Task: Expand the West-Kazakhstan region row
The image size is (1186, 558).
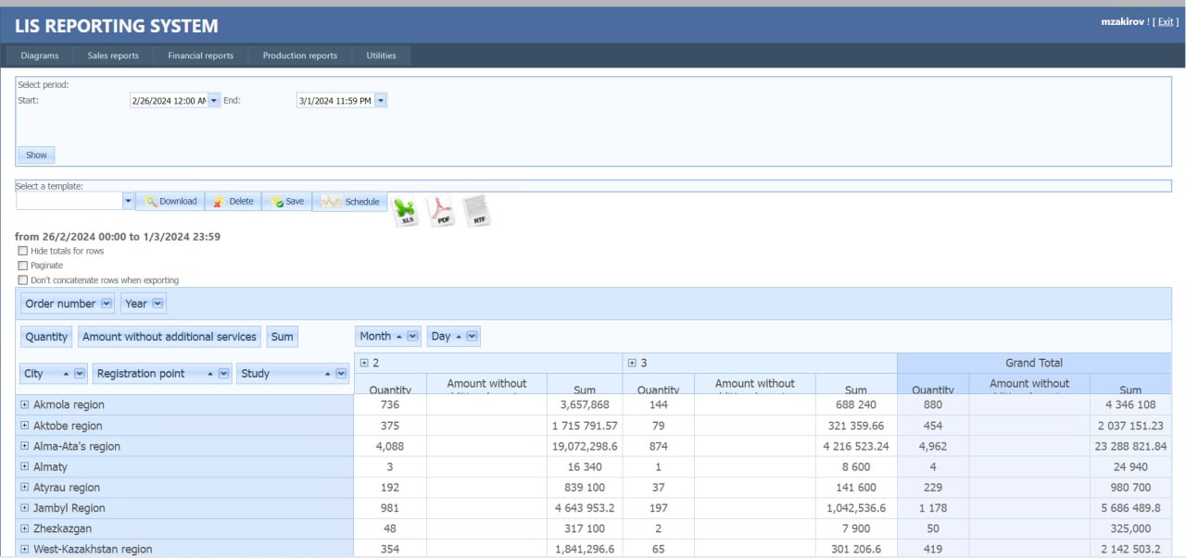Action: coord(25,549)
